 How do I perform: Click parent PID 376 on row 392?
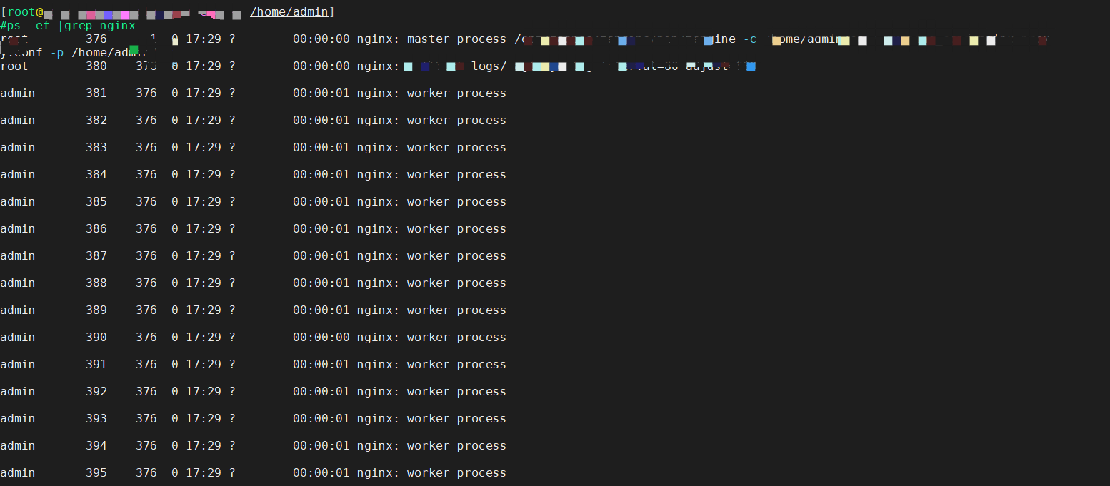pos(146,392)
